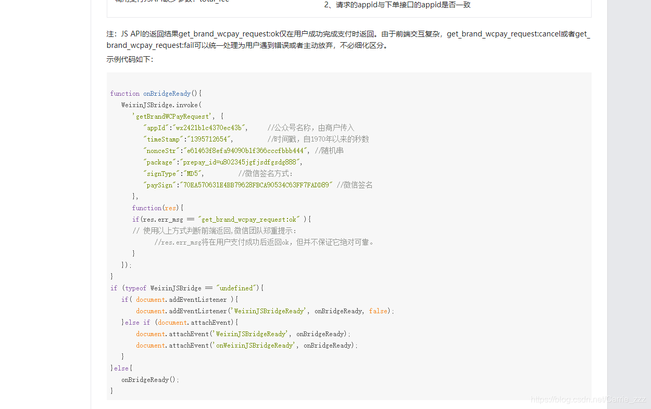The width and height of the screenshot is (651, 409).
Task: Click the 'function onBridgeReady(){' code line
Action: click(156, 94)
